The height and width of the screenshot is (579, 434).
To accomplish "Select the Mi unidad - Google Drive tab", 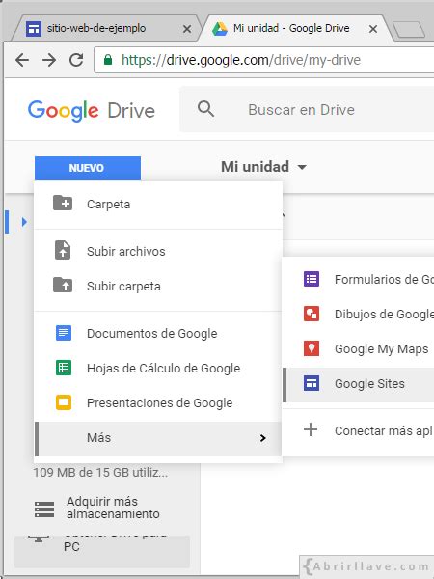I will click(x=295, y=28).
